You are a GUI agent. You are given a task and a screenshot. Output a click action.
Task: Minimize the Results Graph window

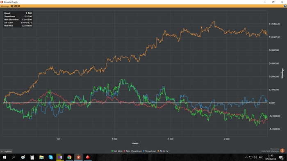(265, 2)
